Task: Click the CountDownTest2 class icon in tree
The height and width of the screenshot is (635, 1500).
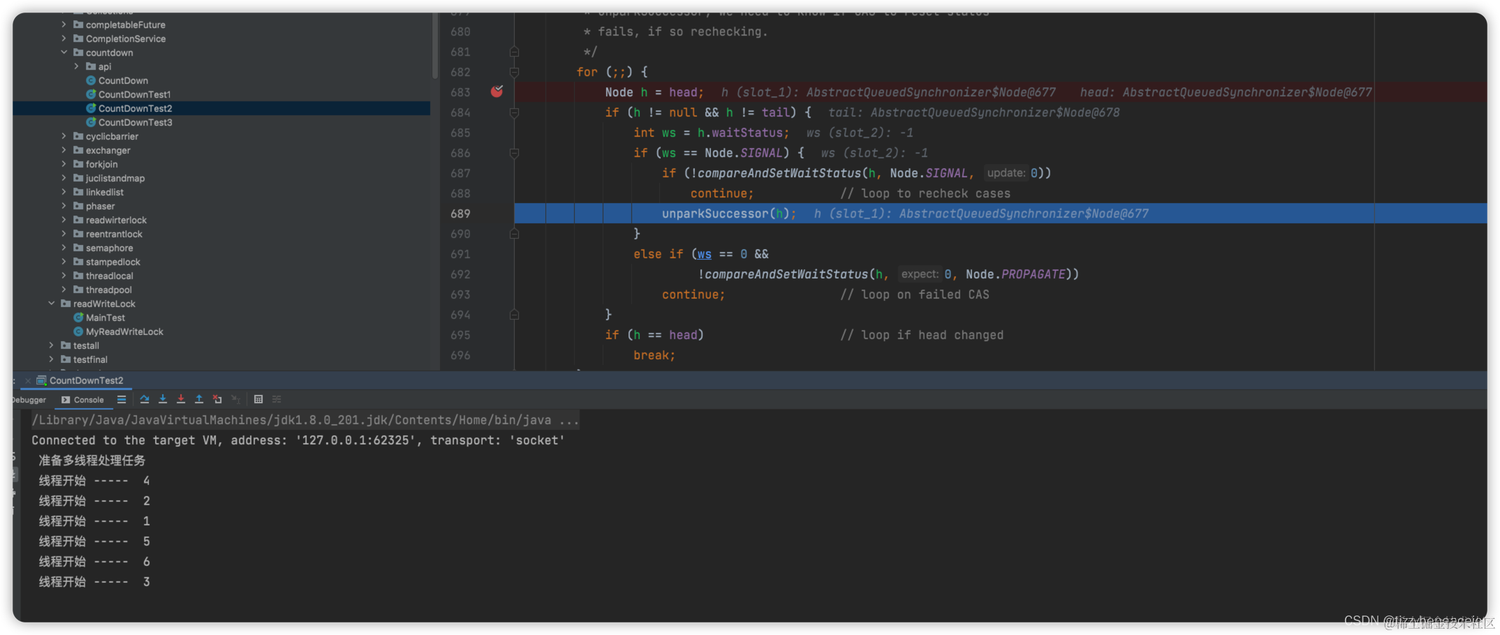Action: coord(91,108)
